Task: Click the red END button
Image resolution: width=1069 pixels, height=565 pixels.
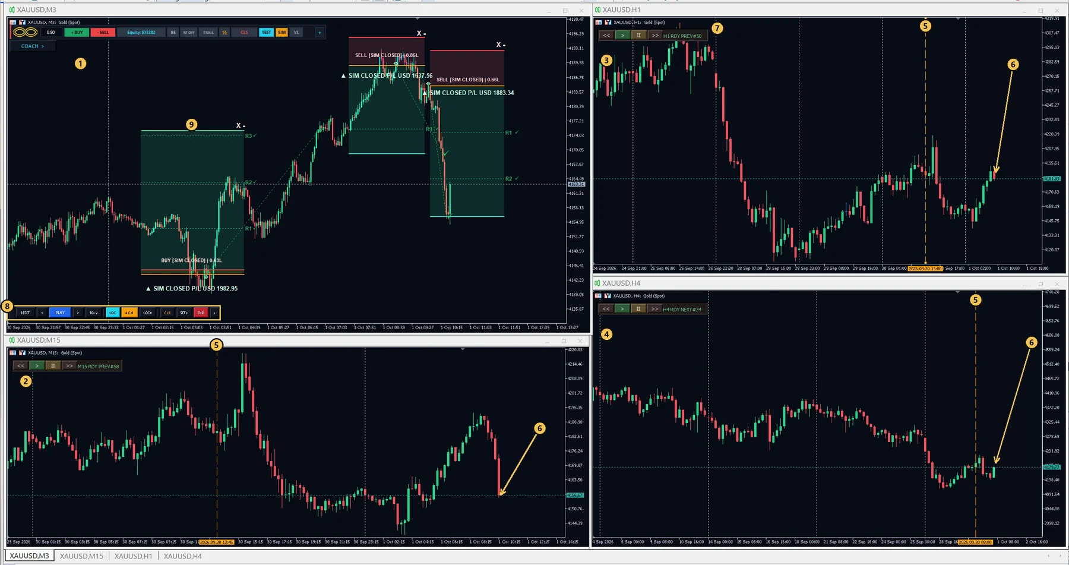Action: click(201, 313)
